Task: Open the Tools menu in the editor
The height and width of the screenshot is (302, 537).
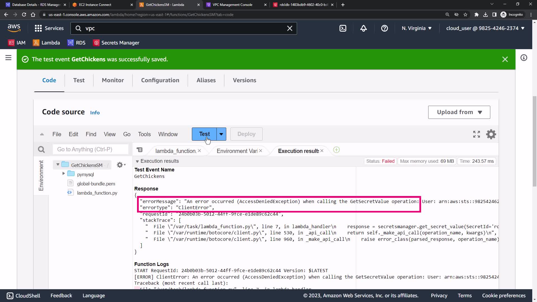Action: pos(144,134)
